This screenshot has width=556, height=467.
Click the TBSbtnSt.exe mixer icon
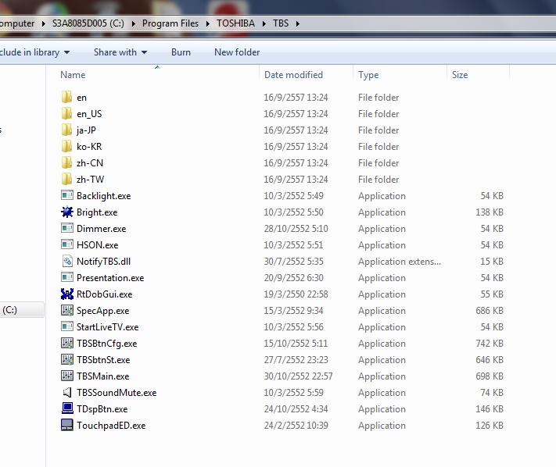pos(67,359)
